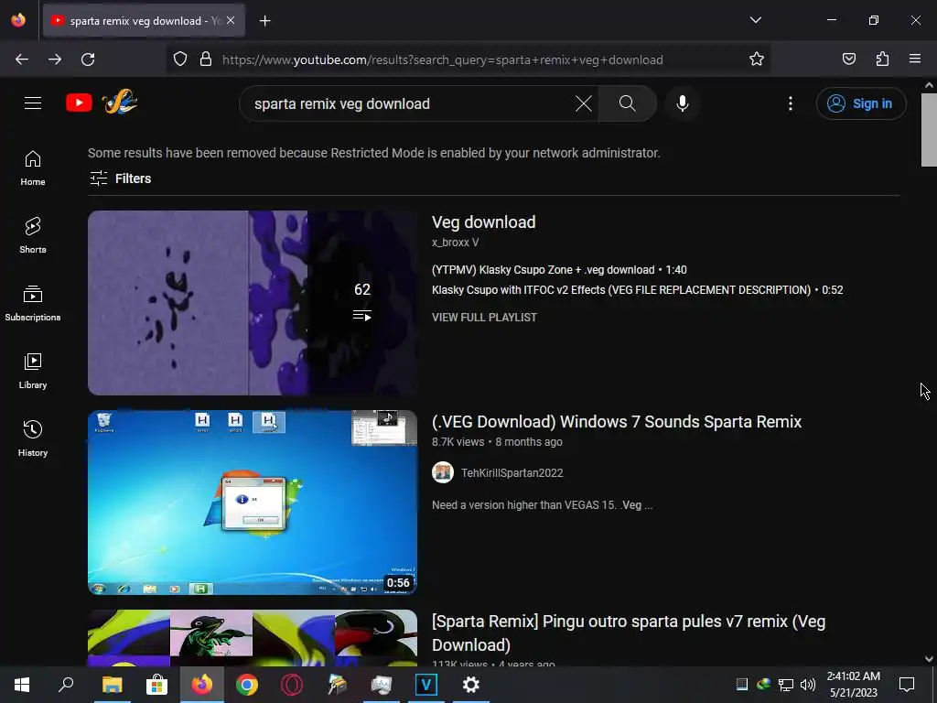
Task: Reload the current page
Action: pos(88,59)
